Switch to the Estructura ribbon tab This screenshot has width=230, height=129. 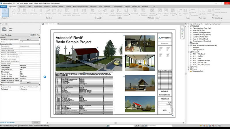(22, 7)
